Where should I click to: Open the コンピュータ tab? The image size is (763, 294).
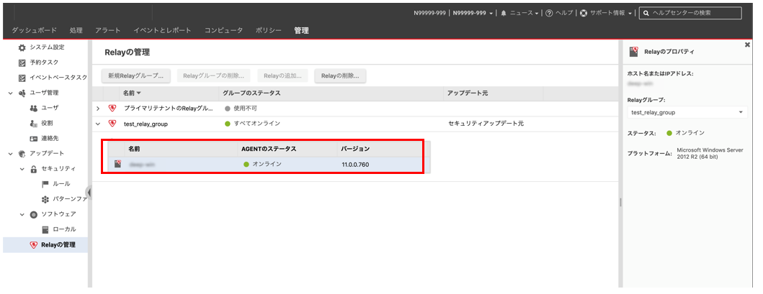[x=223, y=31]
